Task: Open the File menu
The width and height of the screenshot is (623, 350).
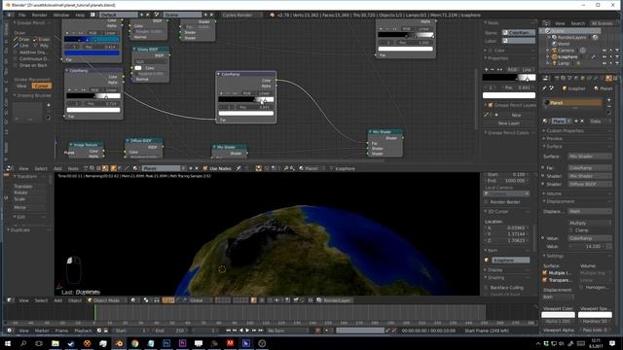Action: click(21, 16)
